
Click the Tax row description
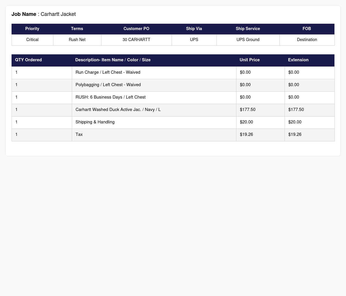point(79,135)
